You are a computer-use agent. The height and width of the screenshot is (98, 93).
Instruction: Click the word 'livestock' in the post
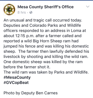12,57
